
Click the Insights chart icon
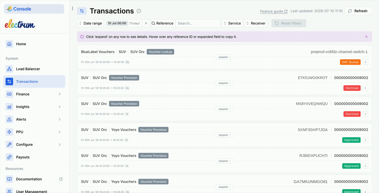(x=9, y=107)
